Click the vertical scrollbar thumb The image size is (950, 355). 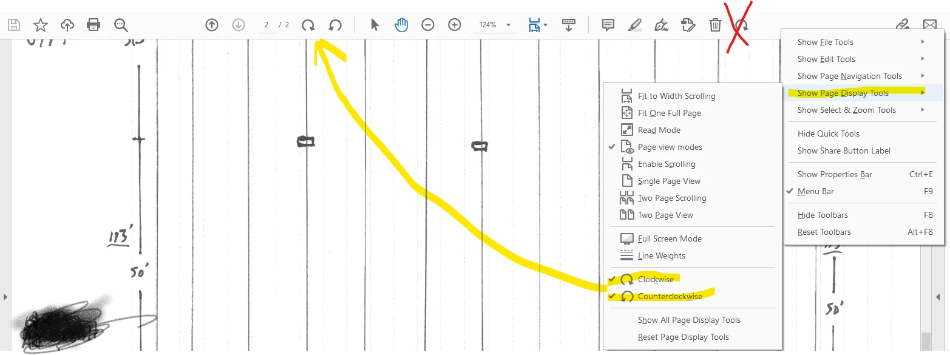tap(925, 342)
